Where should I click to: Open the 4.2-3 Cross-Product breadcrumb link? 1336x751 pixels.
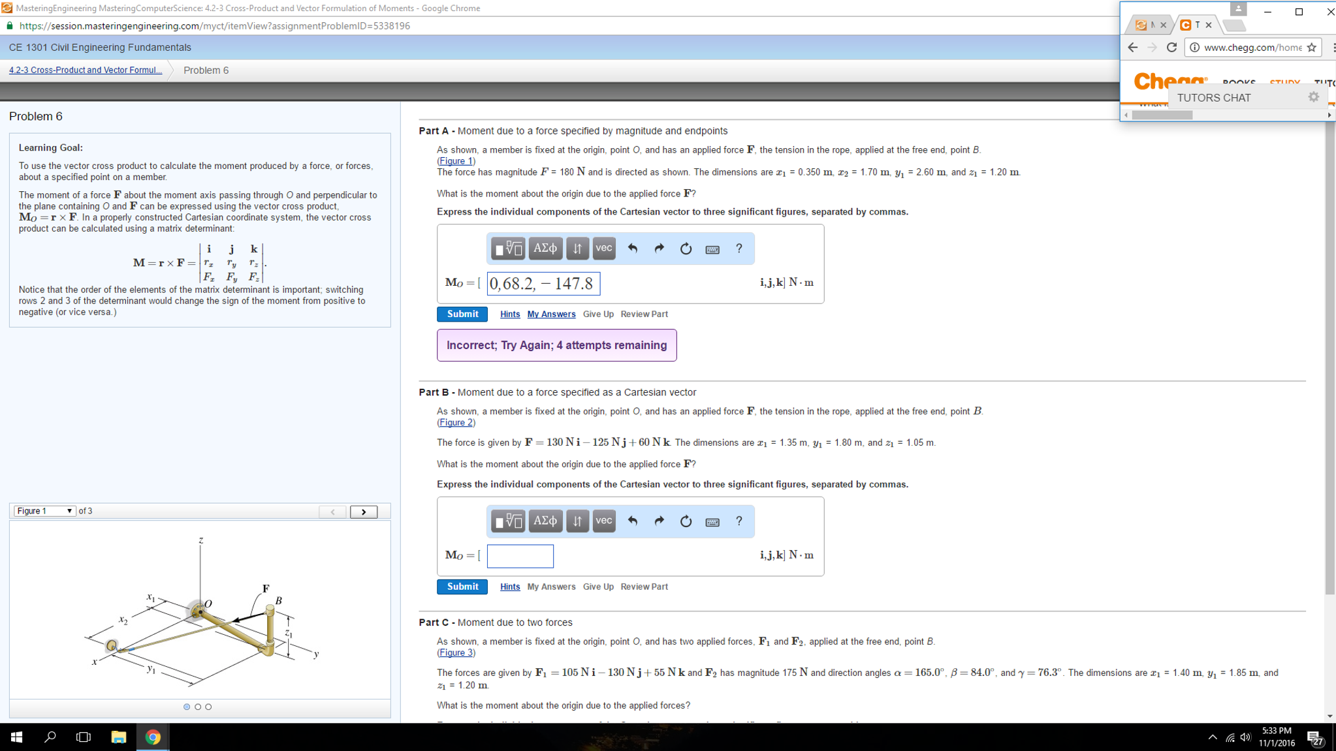[x=84, y=70]
